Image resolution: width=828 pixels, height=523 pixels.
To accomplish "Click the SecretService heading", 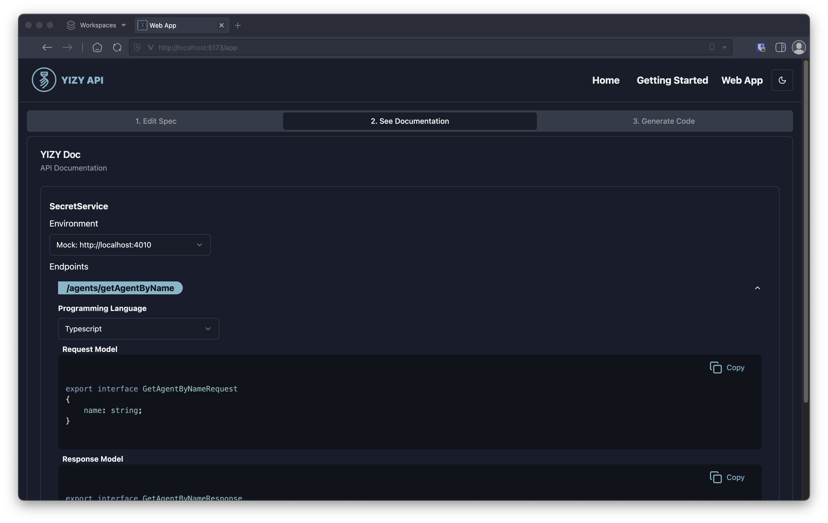I will coord(79,206).
